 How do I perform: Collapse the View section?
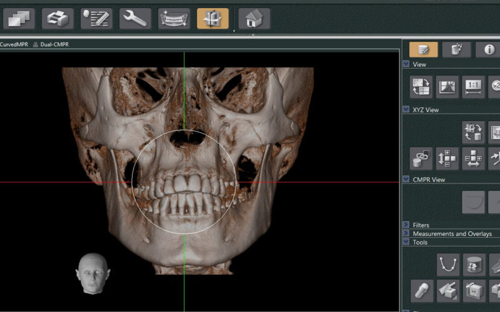(x=406, y=64)
